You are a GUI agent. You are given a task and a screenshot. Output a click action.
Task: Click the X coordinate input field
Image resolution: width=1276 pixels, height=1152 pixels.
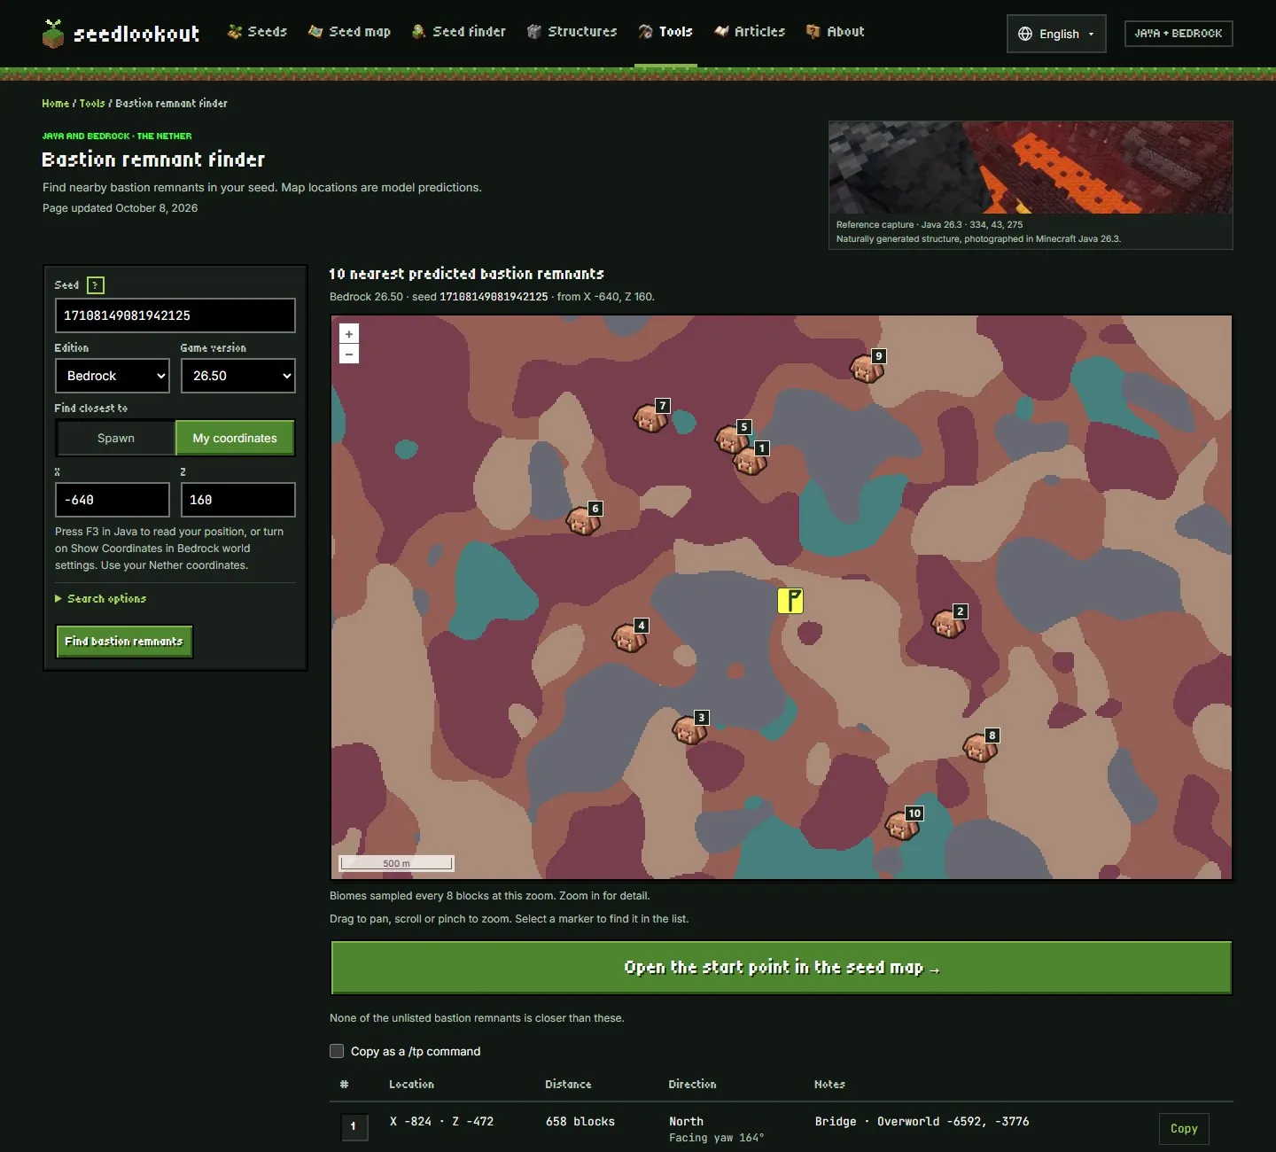[x=113, y=500]
